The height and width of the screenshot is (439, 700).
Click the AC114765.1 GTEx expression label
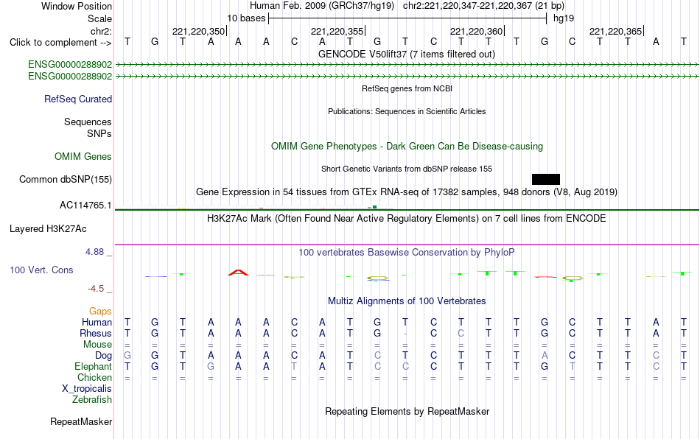85,206
